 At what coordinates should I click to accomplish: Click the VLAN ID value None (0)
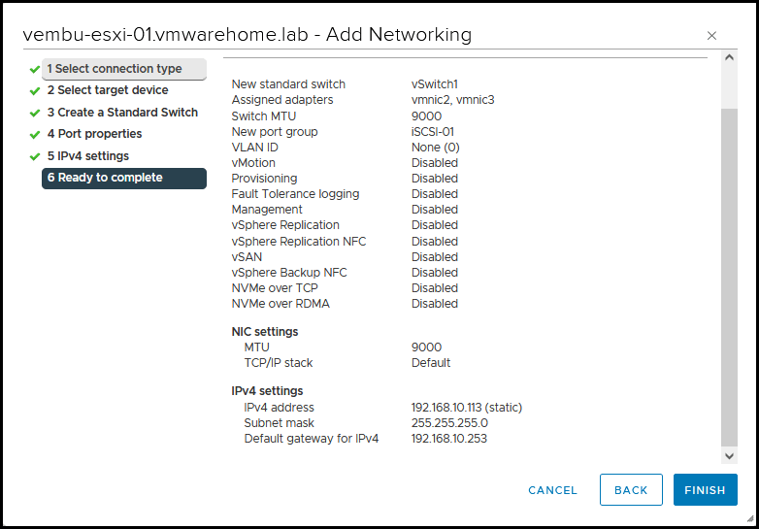435,148
